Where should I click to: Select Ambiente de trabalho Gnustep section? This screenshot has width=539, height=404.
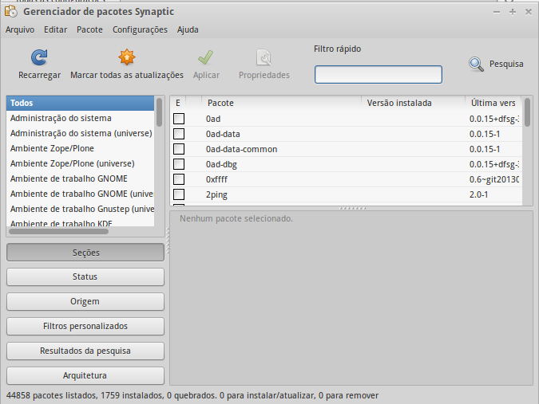point(80,209)
